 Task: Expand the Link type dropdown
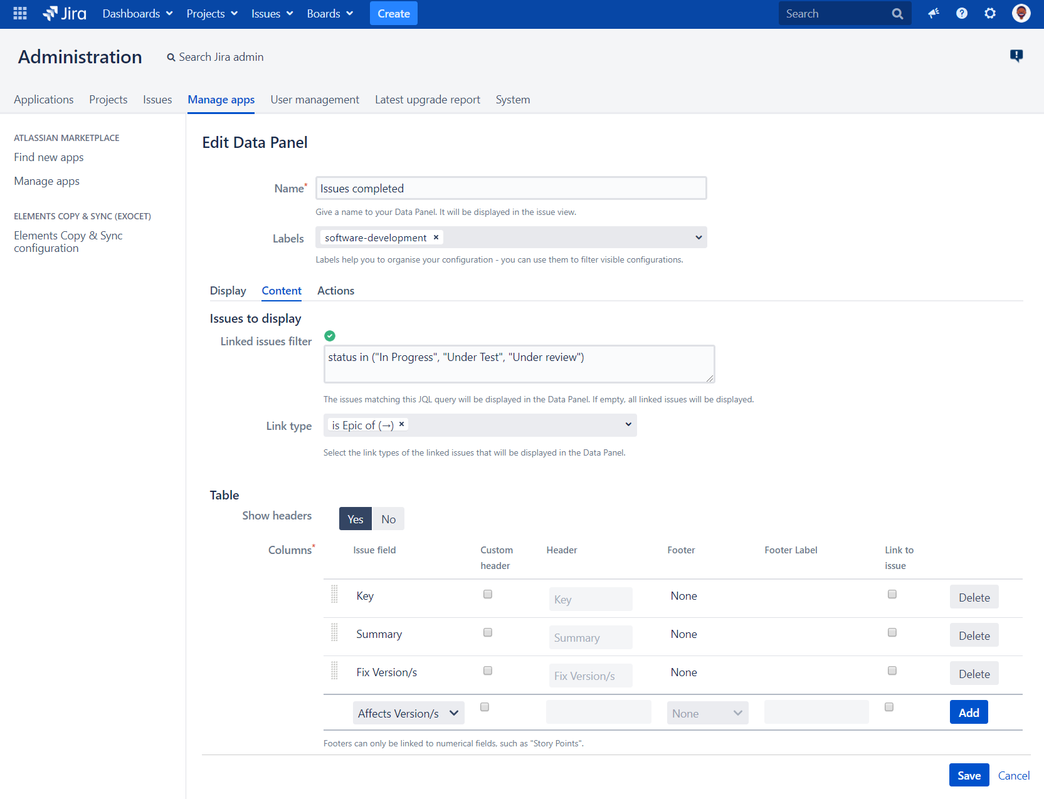pos(628,425)
